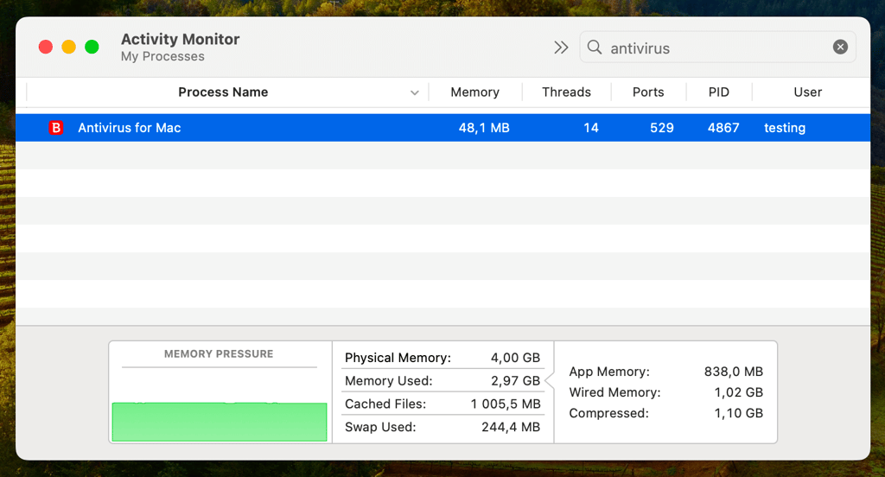The height and width of the screenshot is (477, 885).
Task: Click the Swap Used '244,4 MB' value
Action: pos(511,428)
